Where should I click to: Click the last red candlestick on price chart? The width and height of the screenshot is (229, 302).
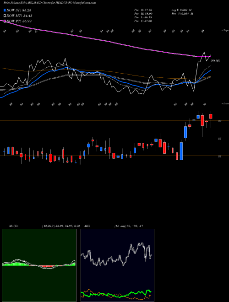[x=211, y=116]
